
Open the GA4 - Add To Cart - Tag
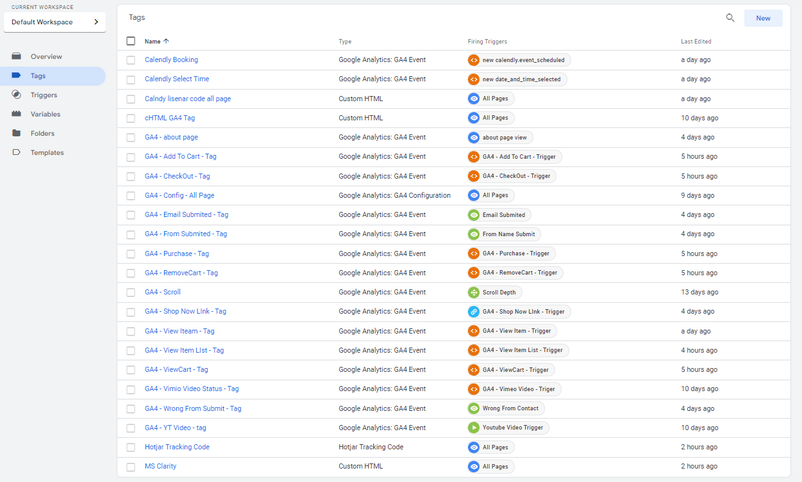(181, 156)
